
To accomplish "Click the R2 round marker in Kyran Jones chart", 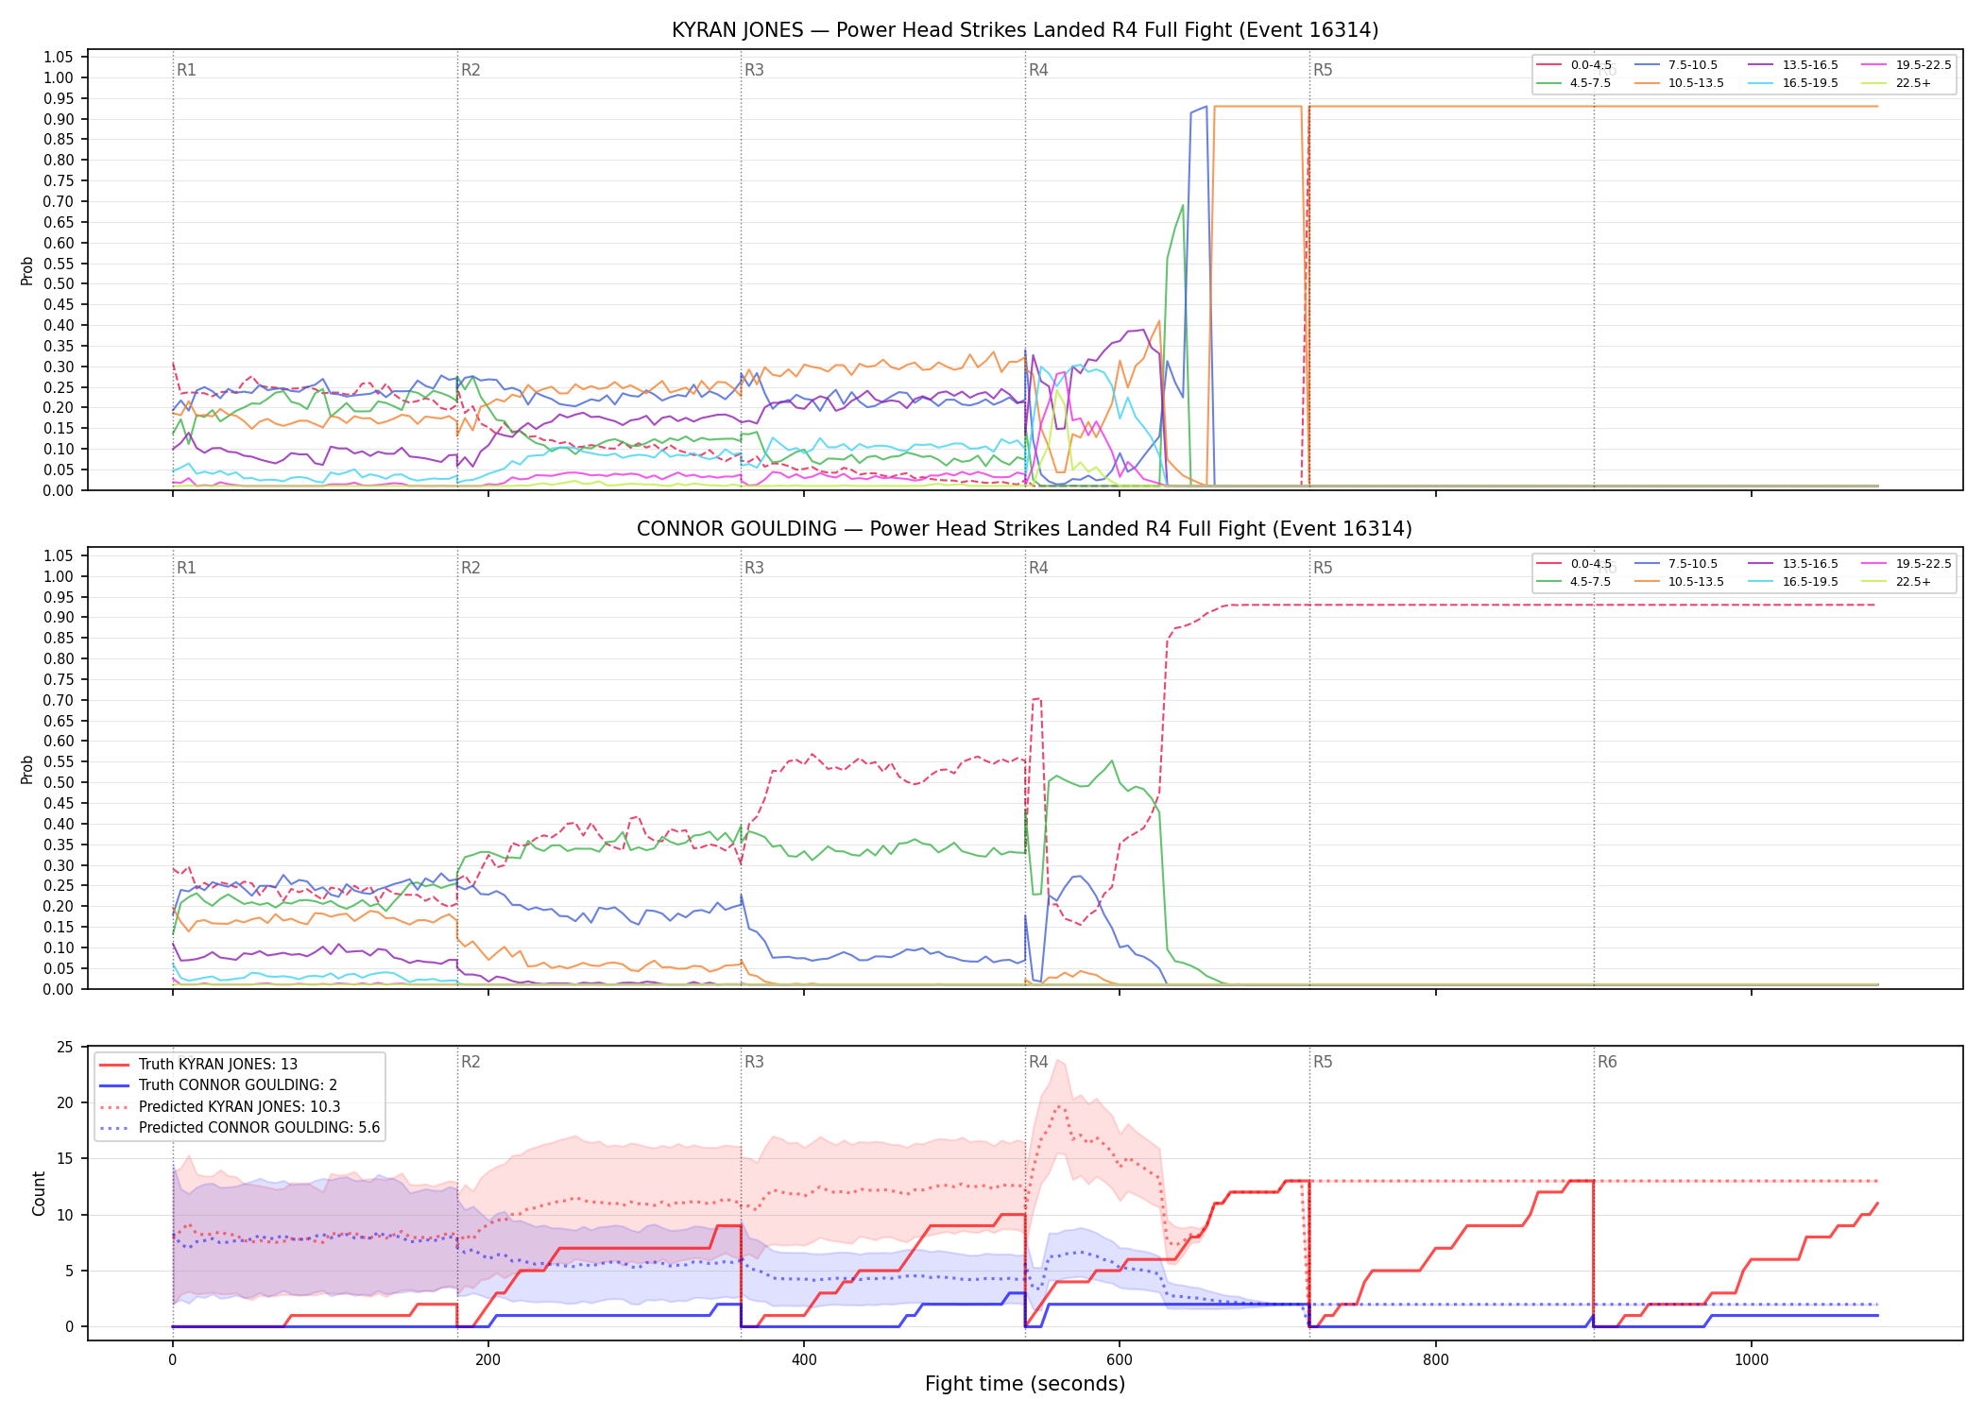I will [x=470, y=70].
